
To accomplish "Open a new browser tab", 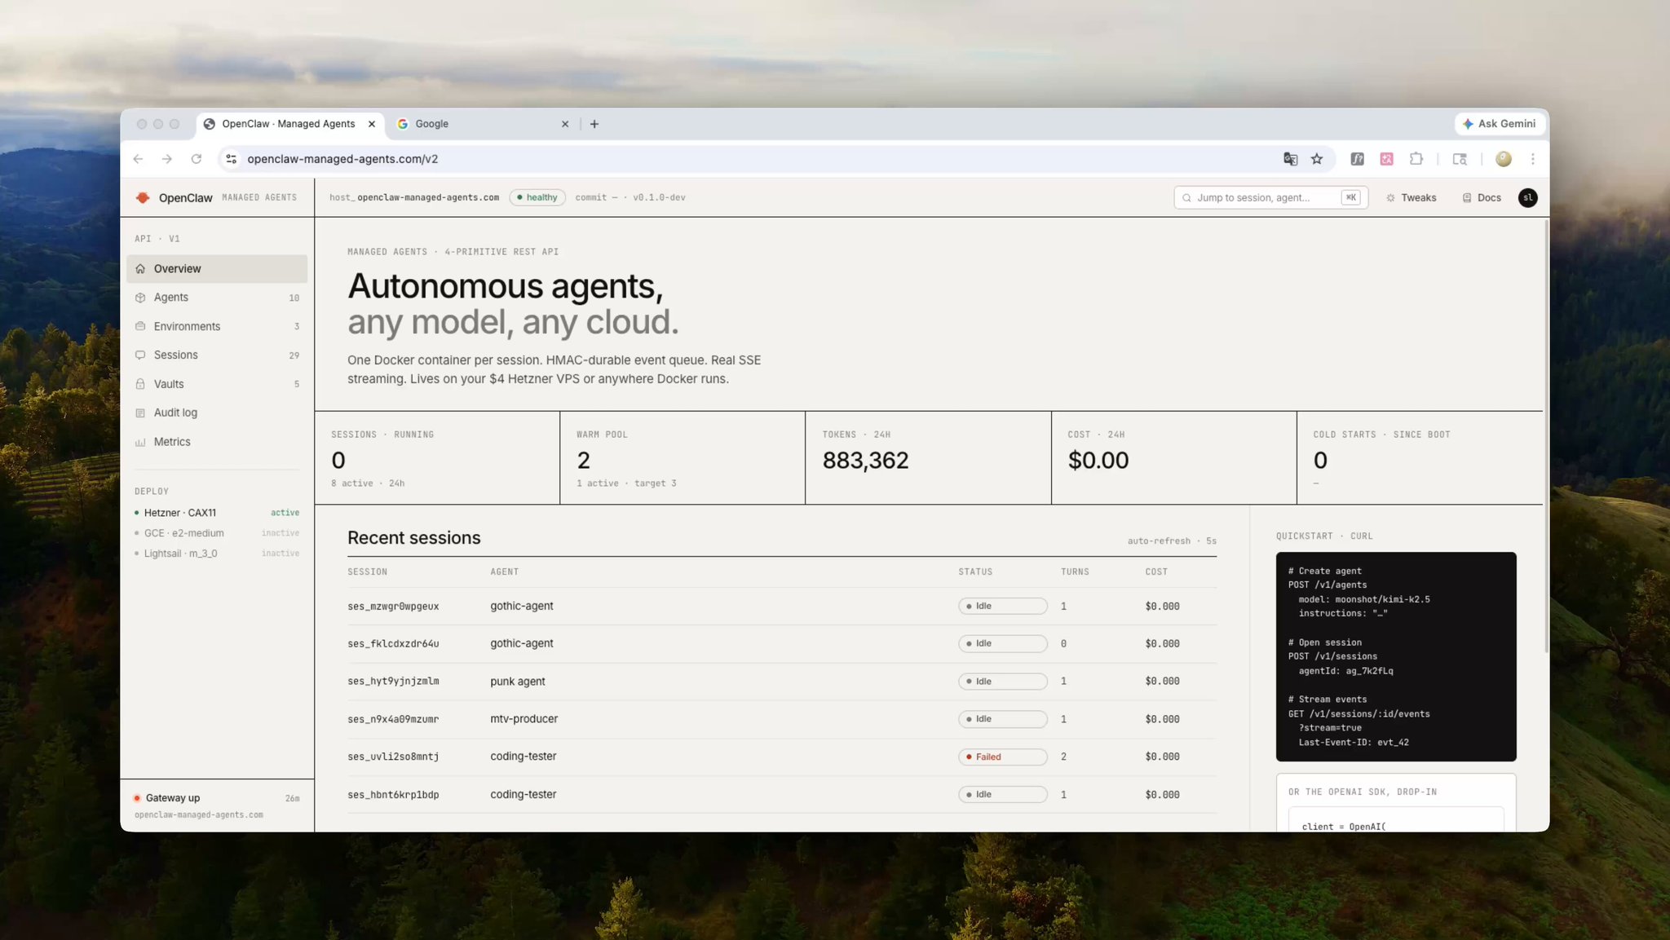I will [x=594, y=124].
